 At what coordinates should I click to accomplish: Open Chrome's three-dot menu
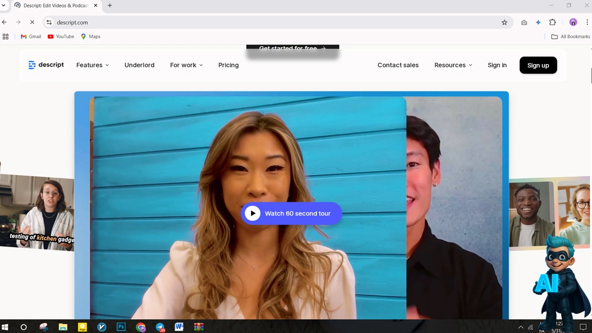587,22
